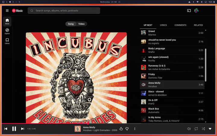The width and height of the screenshot is (217, 136).
Task: Open the three-dot song options menu
Action: tap(135, 129)
